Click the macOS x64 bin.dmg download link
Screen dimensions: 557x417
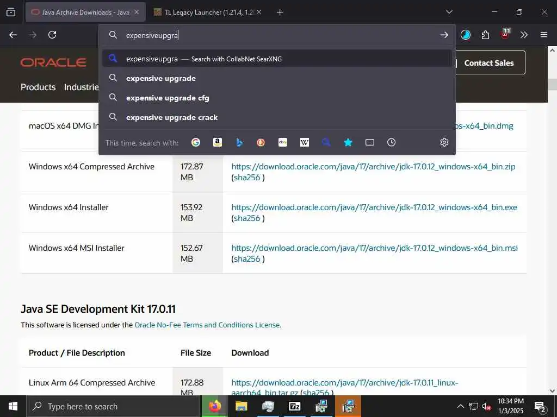point(485,126)
